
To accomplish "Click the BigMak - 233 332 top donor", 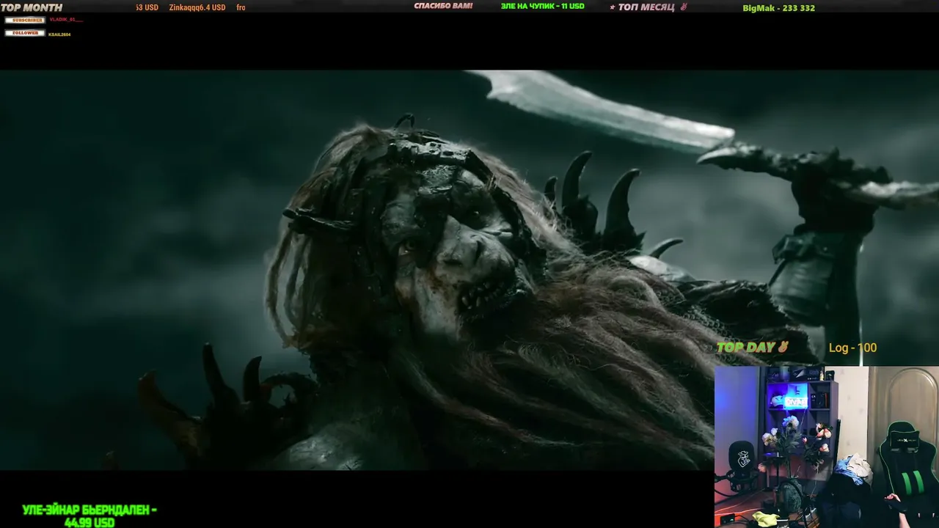I will pos(778,8).
